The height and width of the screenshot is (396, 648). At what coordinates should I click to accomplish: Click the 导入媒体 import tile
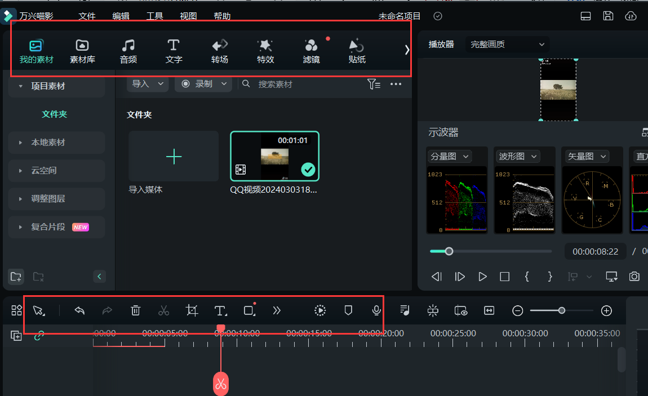174,157
